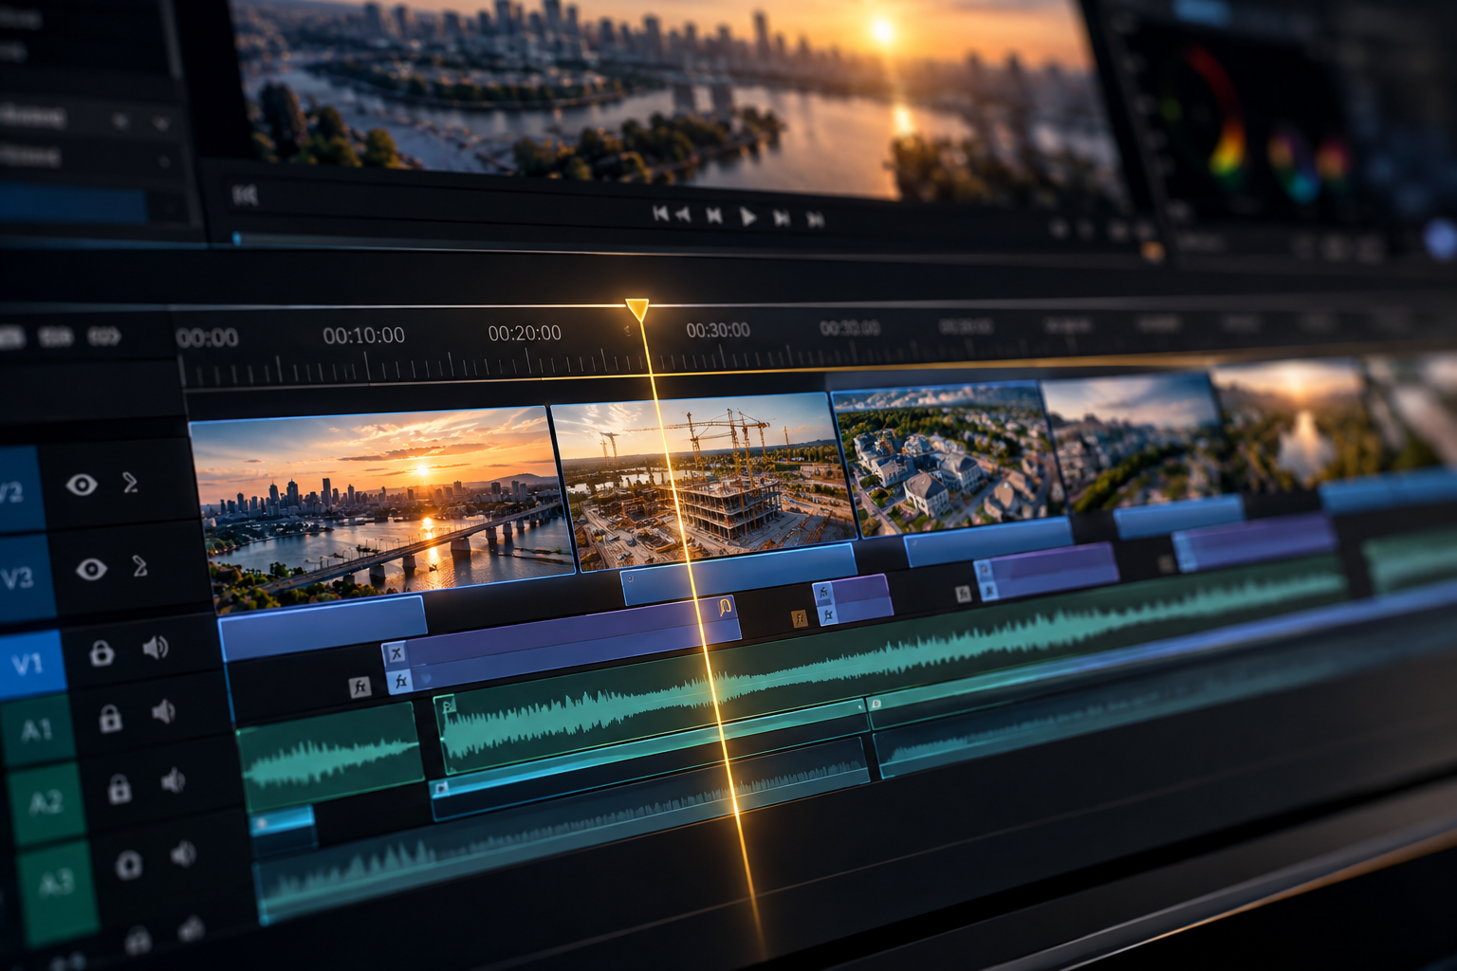This screenshot has height=971, width=1457.
Task: Select the long purple clip on the V1 track
Action: pyautogui.click(x=563, y=646)
